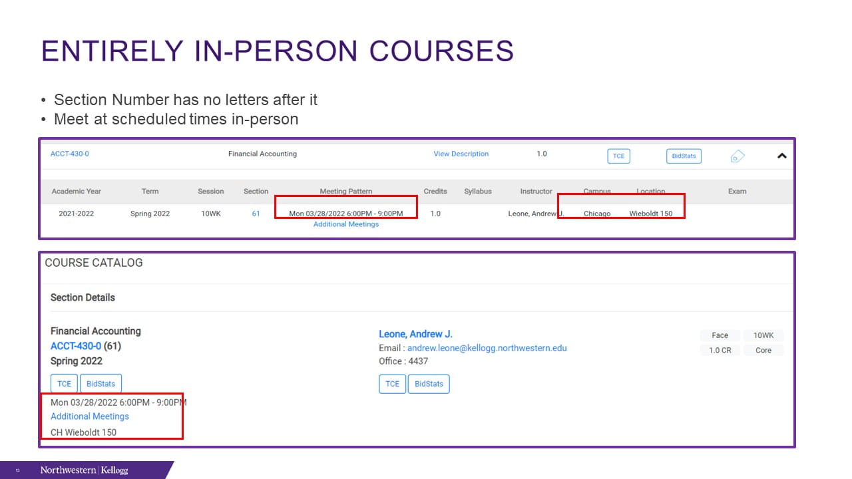Image resolution: width=852 pixels, height=479 pixels.
Task: Click the View Description link
Action: tap(461, 154)
